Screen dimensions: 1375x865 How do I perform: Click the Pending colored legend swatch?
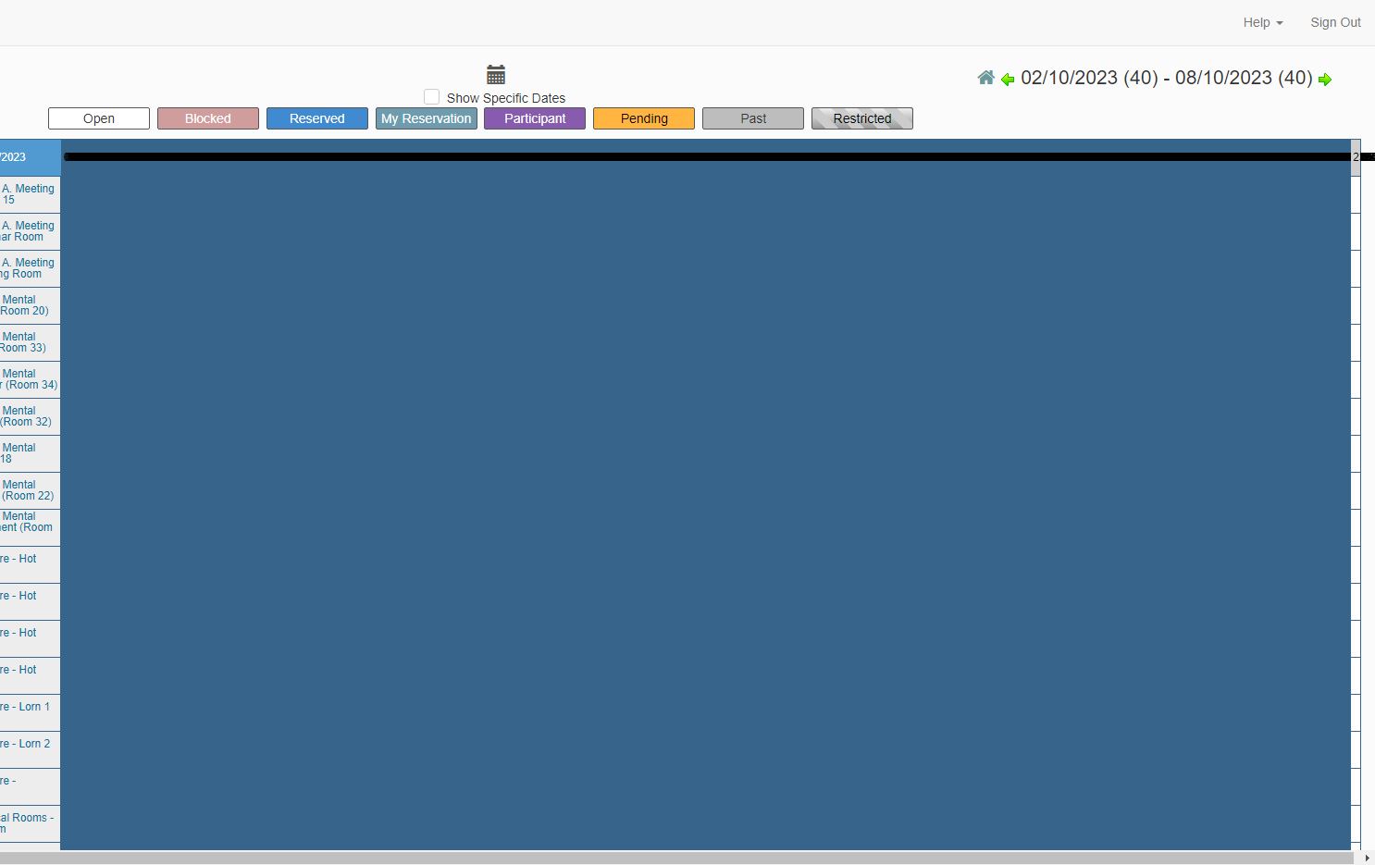(x=643, y=118)
